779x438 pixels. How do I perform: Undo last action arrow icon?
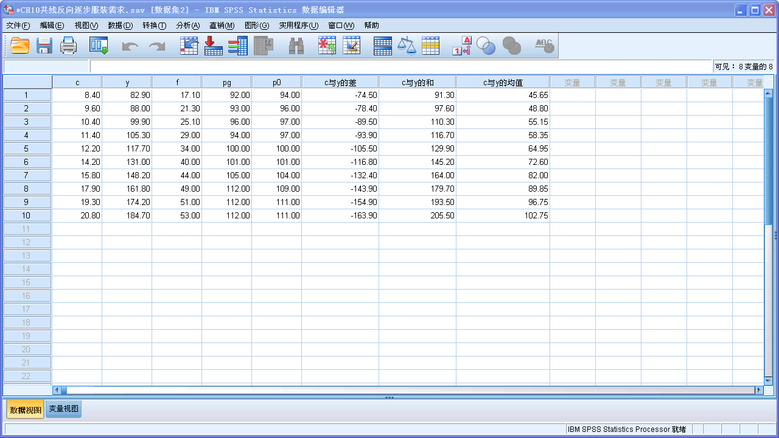point(130,46)
